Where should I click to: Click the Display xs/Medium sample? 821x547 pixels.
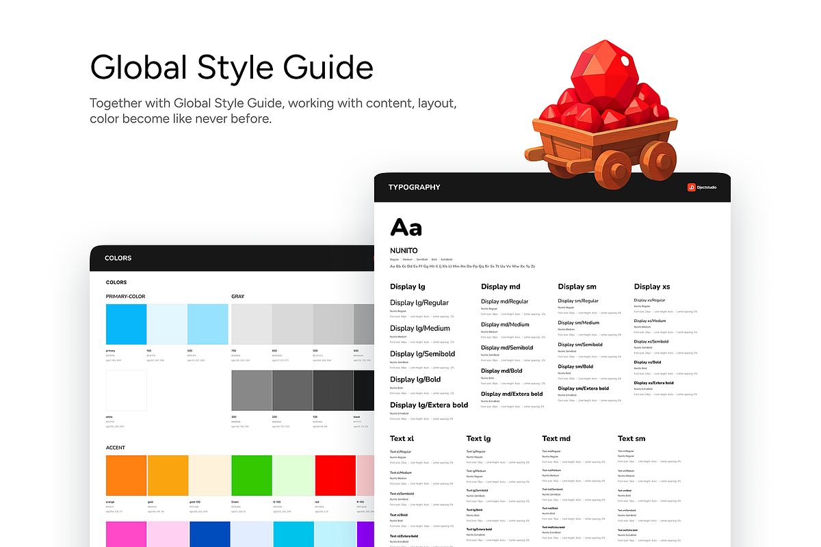pyautogui.click(x=650, y=321)
